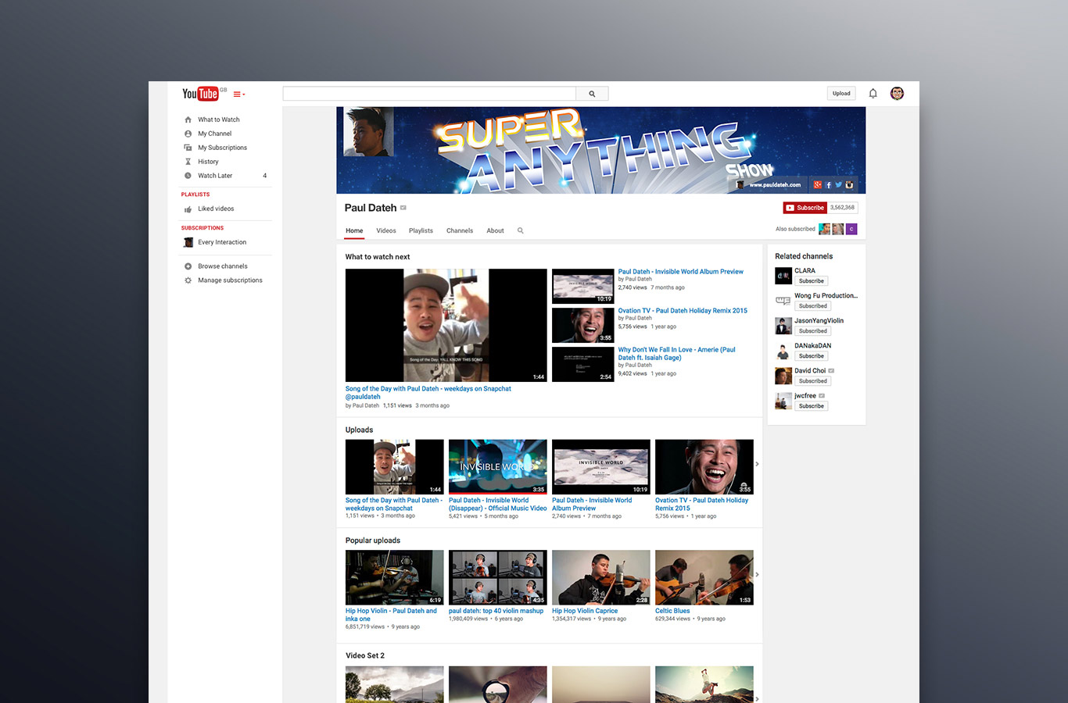Open Ovation TV Holiday Remix 2015 link
Viewport: 1068px width, 703px height.
(683, 311)
